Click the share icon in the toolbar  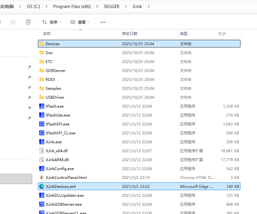coord(13,22)
